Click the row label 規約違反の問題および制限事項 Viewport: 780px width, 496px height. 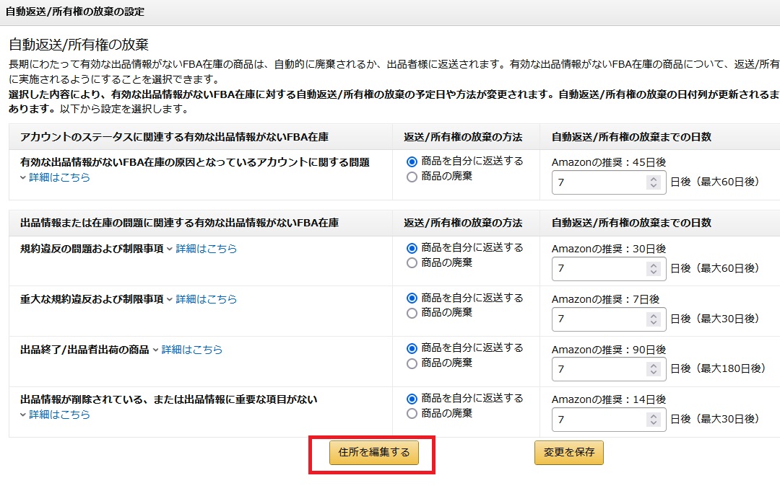point(92,249)
